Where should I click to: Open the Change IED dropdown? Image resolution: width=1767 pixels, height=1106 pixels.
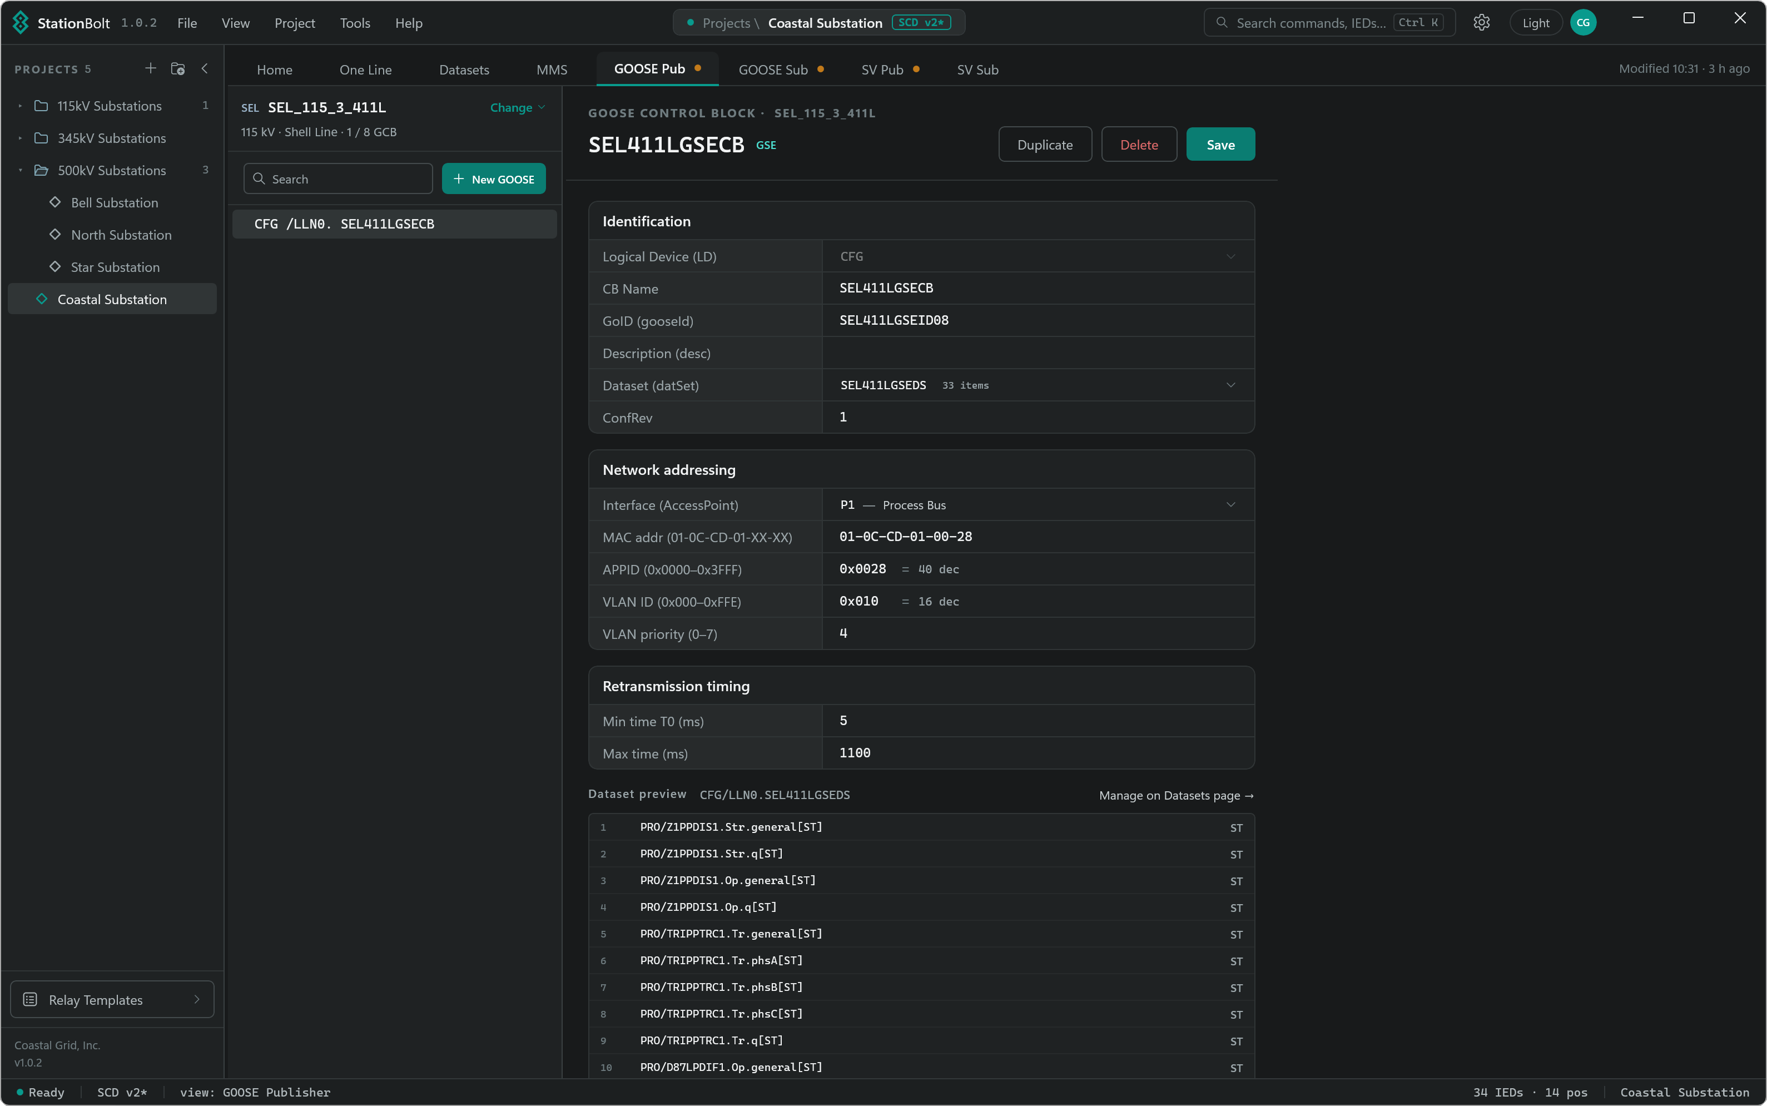coord(518,107)
